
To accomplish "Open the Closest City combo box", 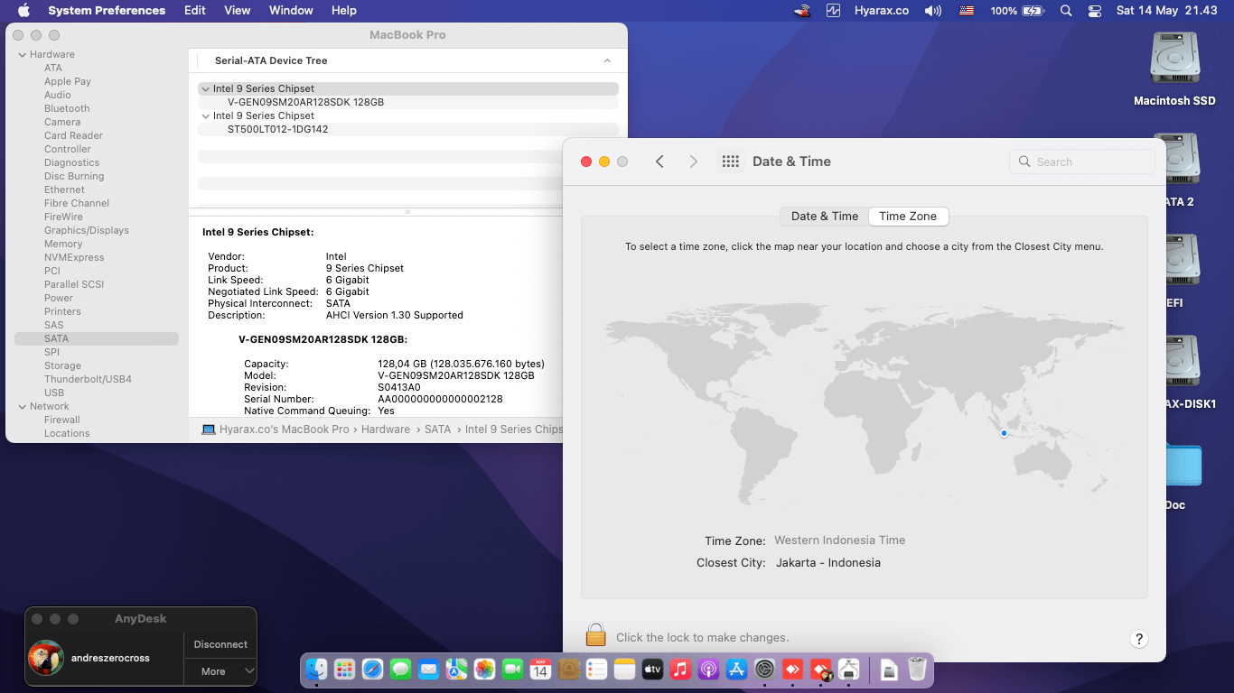I will click(827, 563).
